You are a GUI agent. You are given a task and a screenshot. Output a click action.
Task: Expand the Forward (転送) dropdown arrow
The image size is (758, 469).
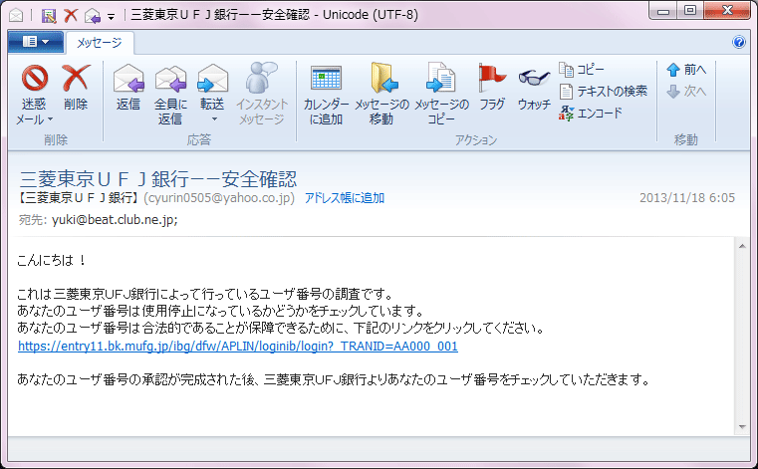tap(214, 118)
